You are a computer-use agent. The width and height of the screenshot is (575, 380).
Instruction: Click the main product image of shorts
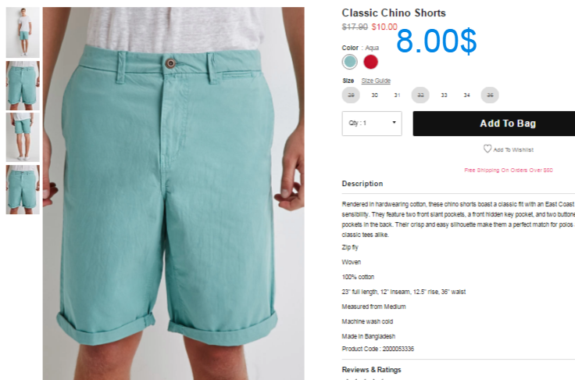pyautogui.click(x=173, y=193)
